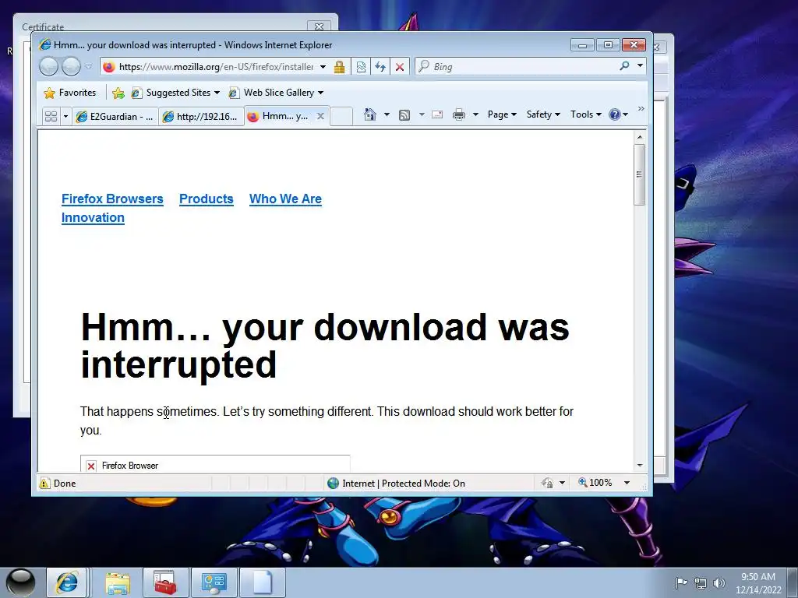Click the RSS feeds icon
This screenshot has width=798, height=598.
[x=404, y=115]
